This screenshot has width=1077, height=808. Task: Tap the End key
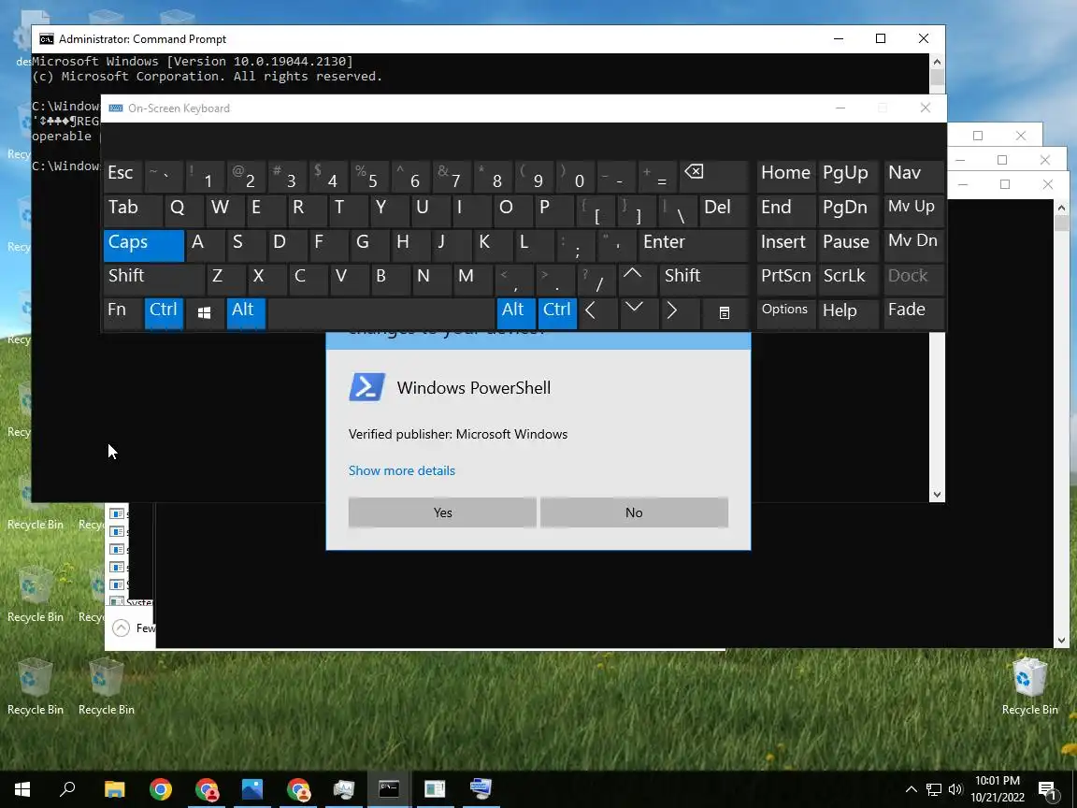(x=786, y=211)
